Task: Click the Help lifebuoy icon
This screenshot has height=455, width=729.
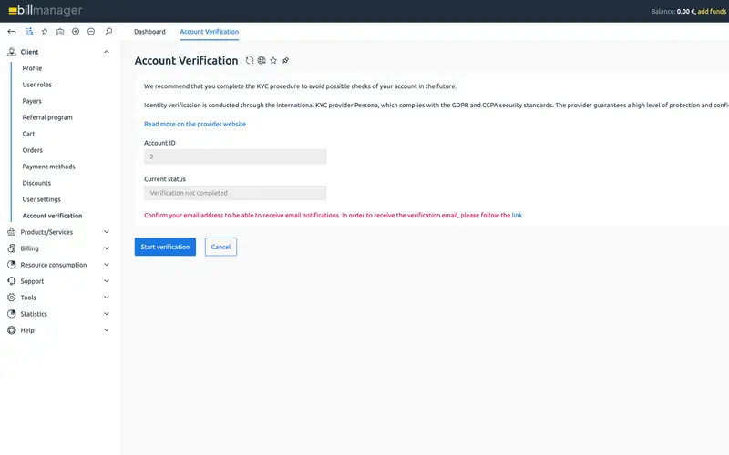Action: click(12, 330)
